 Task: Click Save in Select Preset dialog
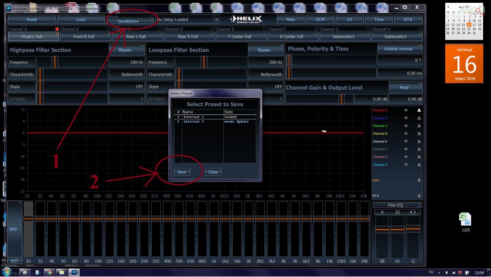(182, 172)
